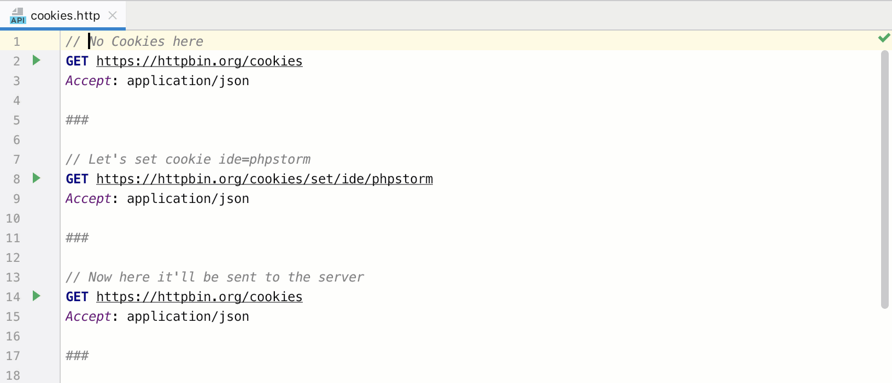Click the run arrow next to line 2
892x383 pixels.
pyautogui.click(x=36, y=61)
